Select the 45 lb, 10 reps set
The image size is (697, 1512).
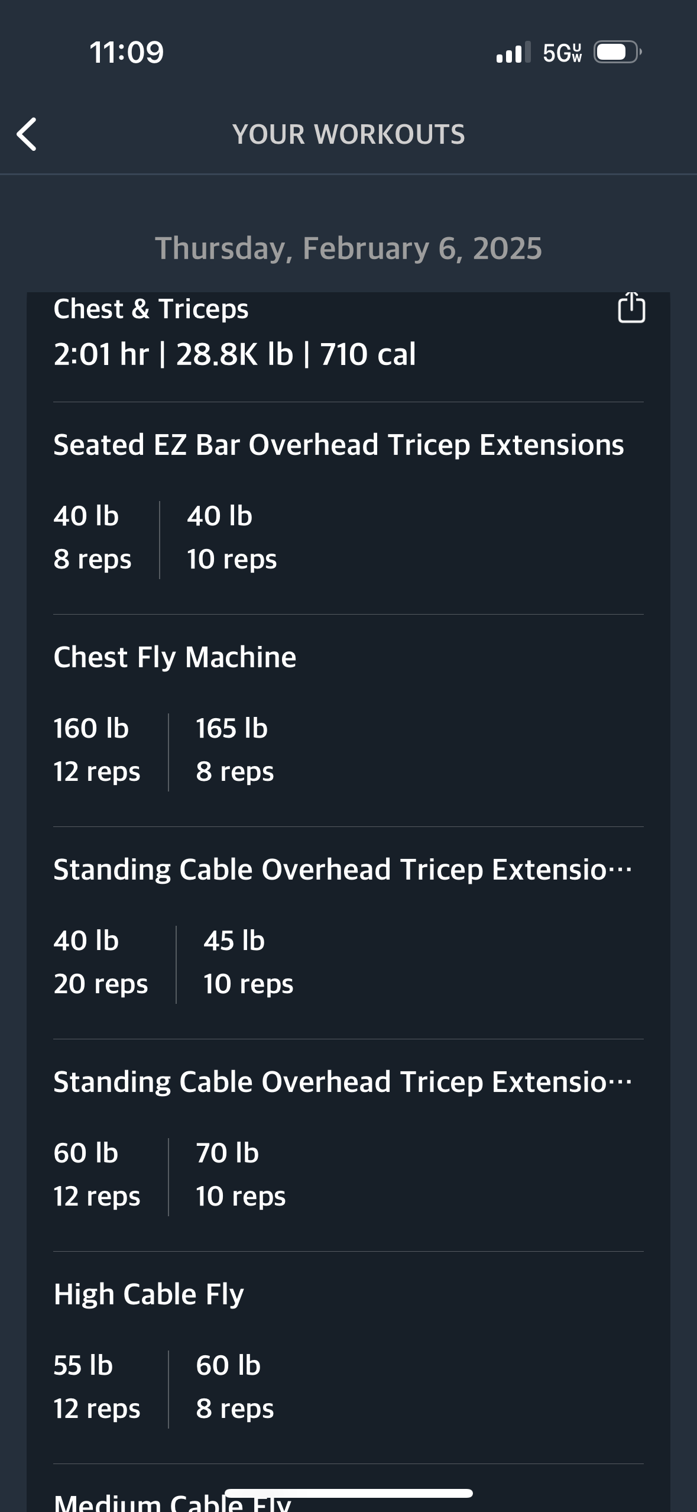tap(248, 962)
